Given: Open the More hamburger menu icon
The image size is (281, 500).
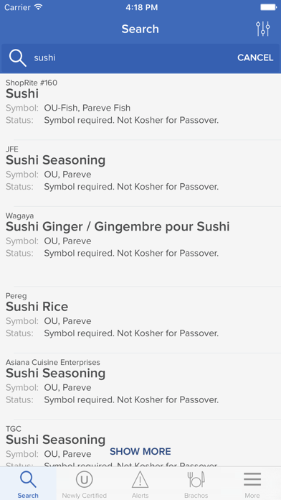Looking at the screenshot, I should pos(252,480).
